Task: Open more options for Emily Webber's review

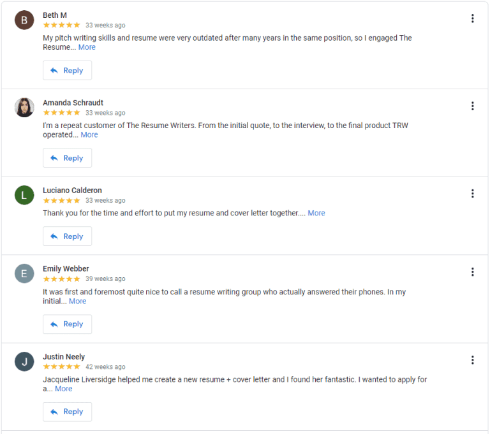Action: pos(472,272)
